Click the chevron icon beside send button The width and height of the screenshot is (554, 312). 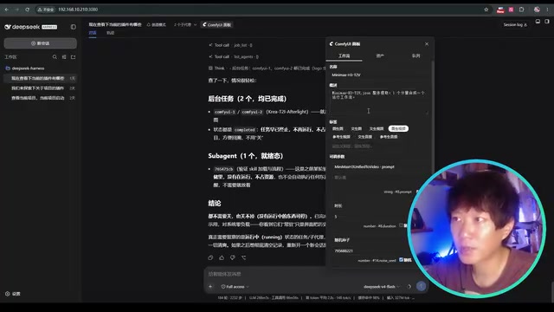409,287
